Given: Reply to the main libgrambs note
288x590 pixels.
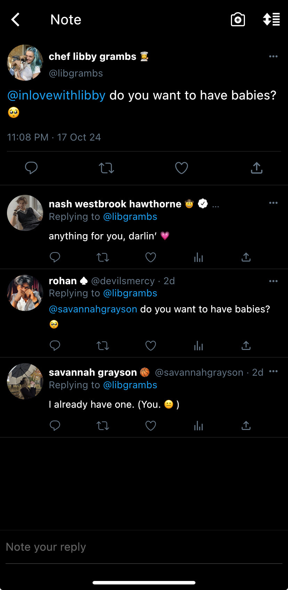Looking at the screenshot, I should (x=31, y=168).
